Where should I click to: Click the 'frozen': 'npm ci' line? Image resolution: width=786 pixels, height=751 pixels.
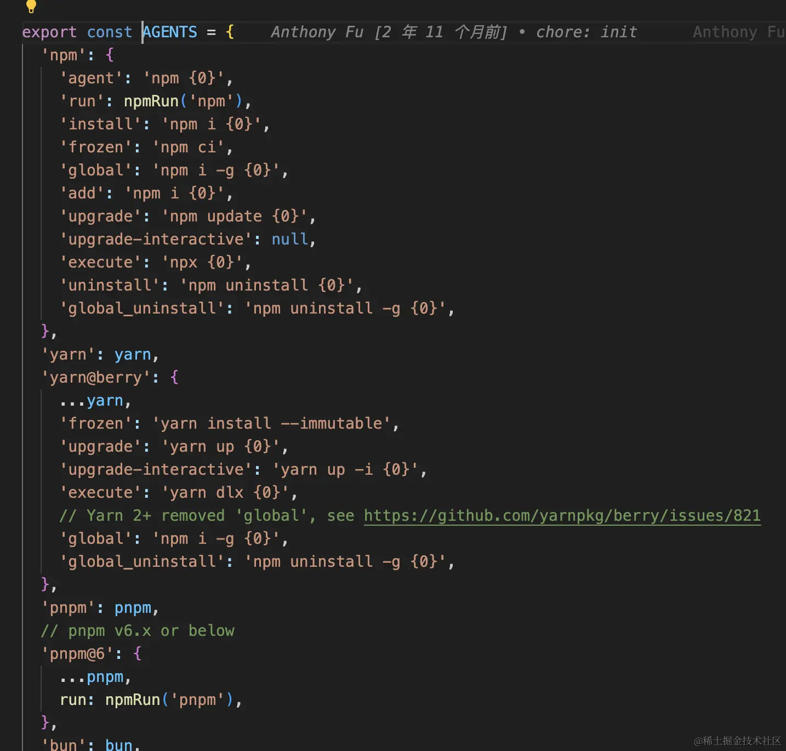[146, 147]
